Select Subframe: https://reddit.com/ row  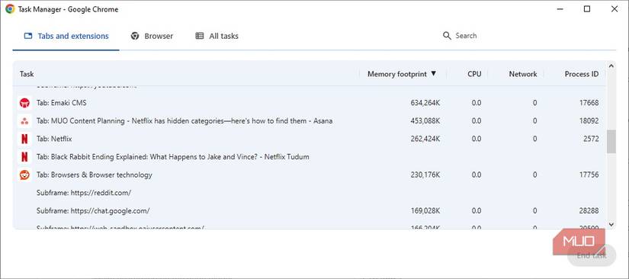(x=310, y=193)
